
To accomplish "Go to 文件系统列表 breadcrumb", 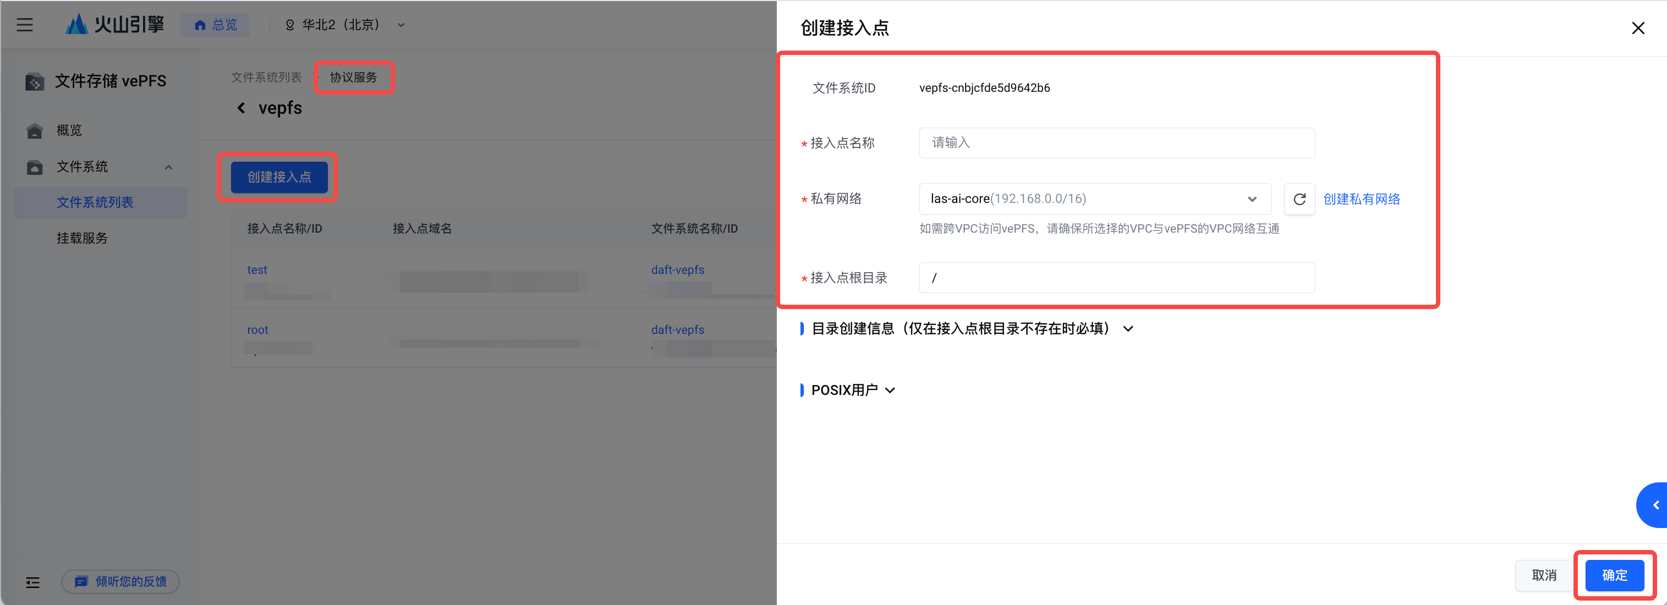I will coord(266,77).
